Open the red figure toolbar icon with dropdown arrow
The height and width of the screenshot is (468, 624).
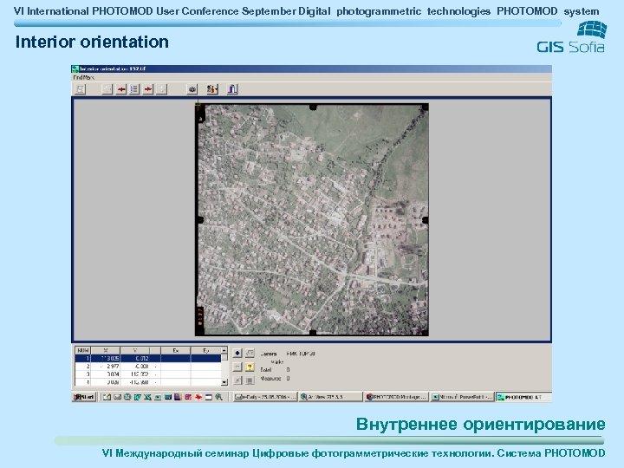[212, 89]
